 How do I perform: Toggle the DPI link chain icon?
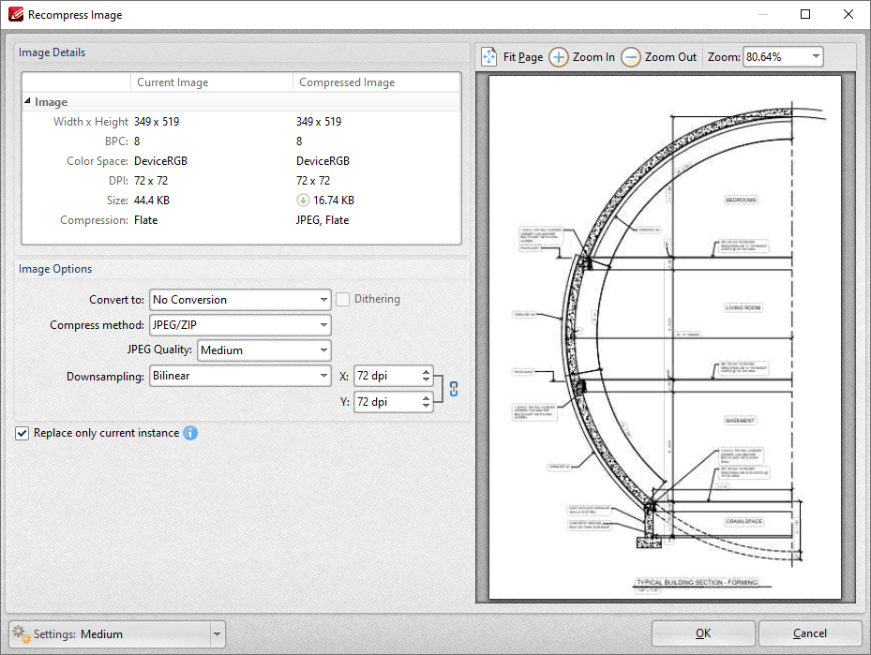tap(454, 389)
